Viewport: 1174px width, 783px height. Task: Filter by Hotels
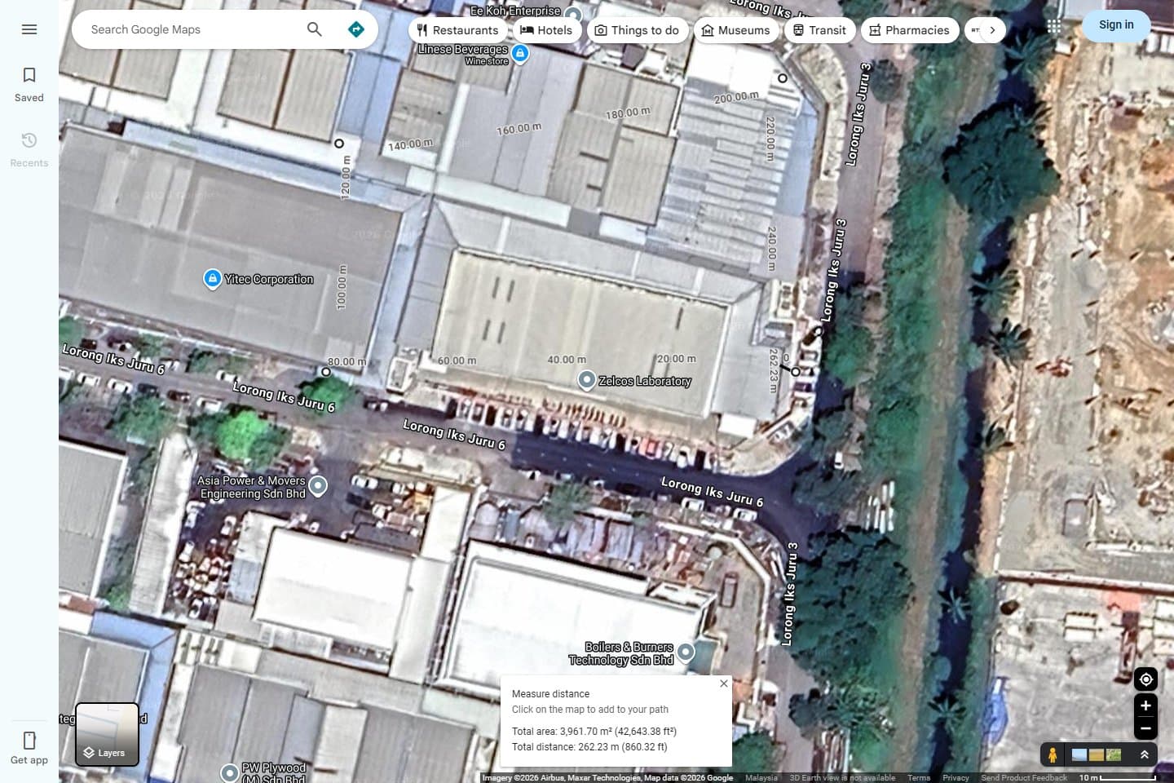(x=546, y=30)
